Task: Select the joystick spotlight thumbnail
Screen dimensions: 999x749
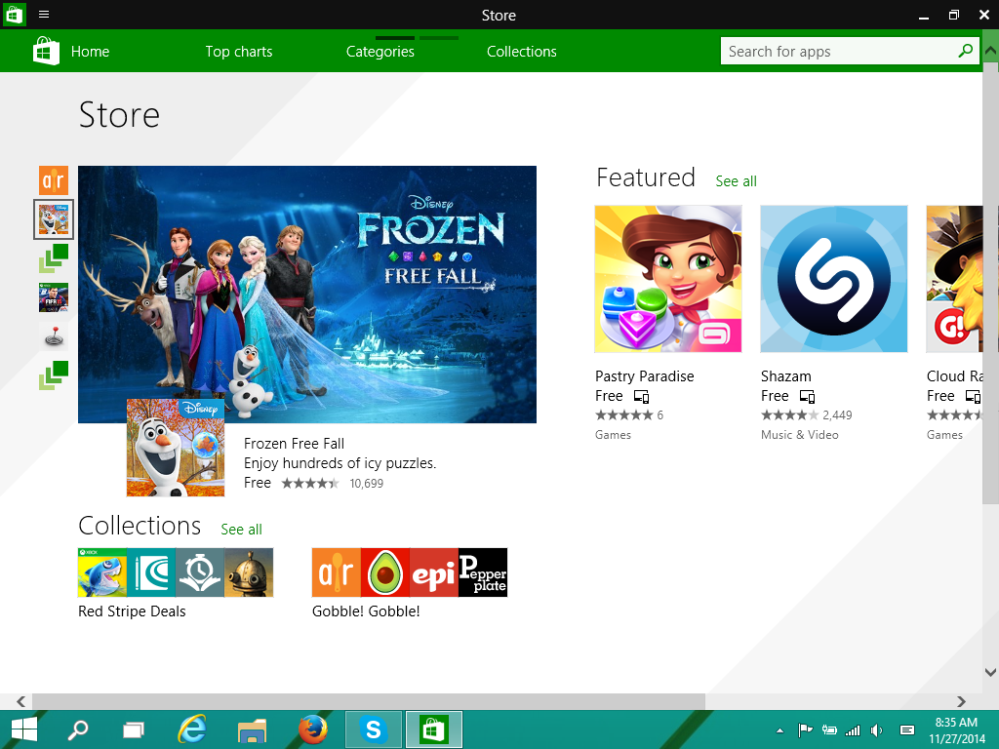Action: (x=54, y=335)
